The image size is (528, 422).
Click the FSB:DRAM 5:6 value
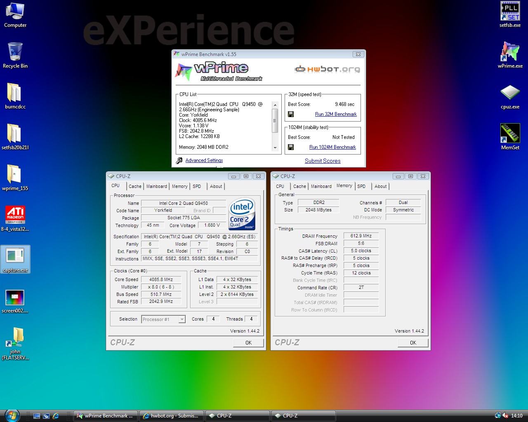[361, 244]
